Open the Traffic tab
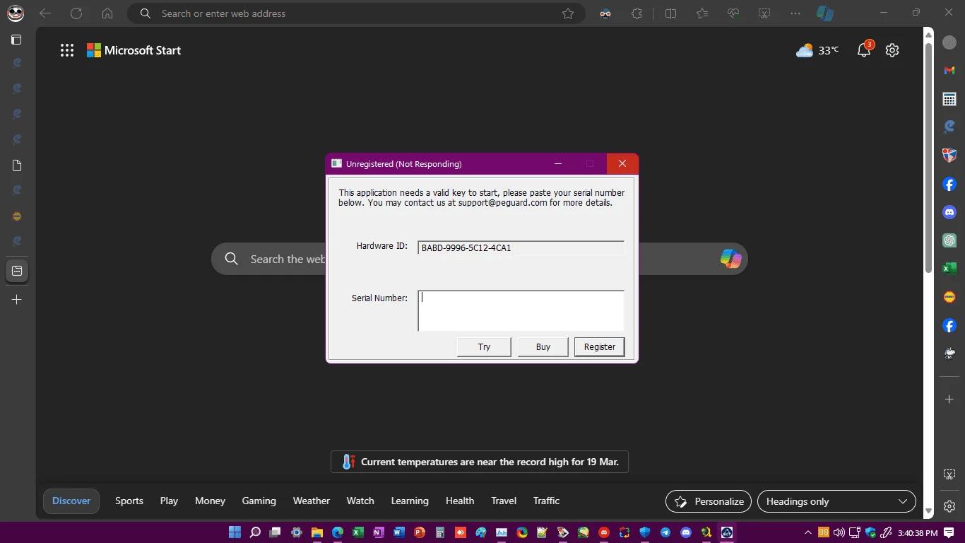 click(x=546, y=501)
